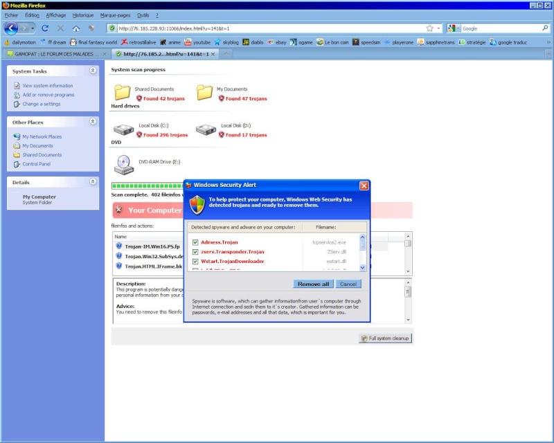This screenshot has height=443, width=554.
Task: Open the Shared Documents folder icon in scan results
Action: pos(123,92)
